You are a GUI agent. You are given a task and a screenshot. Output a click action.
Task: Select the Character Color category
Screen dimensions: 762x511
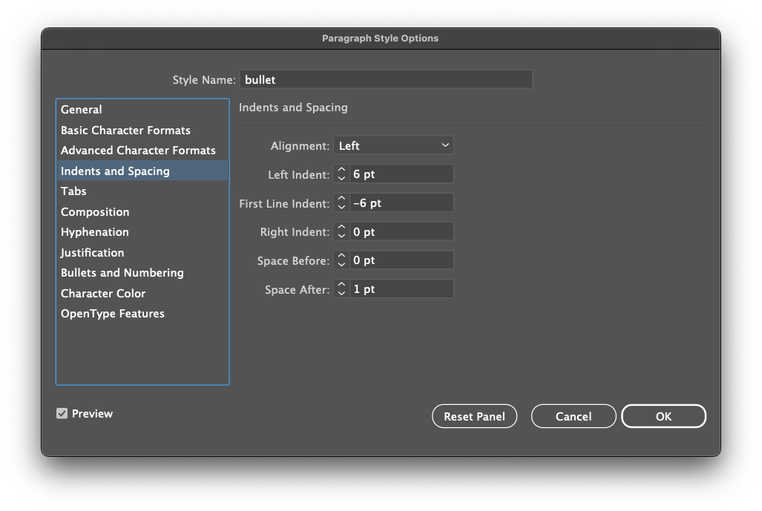pyautogui.click(x=103, y=293)
